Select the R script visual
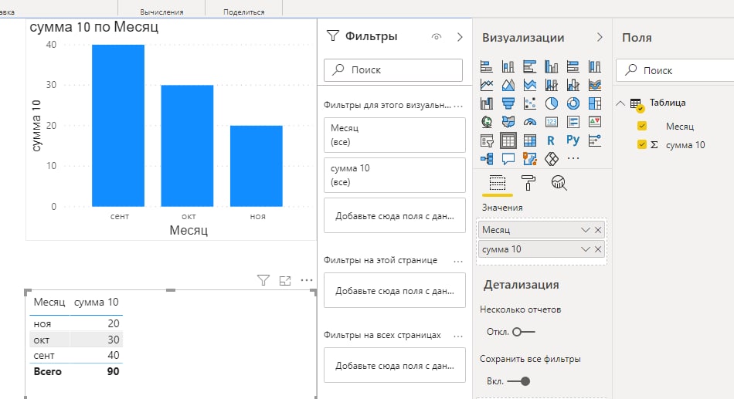 pos(552,140)
